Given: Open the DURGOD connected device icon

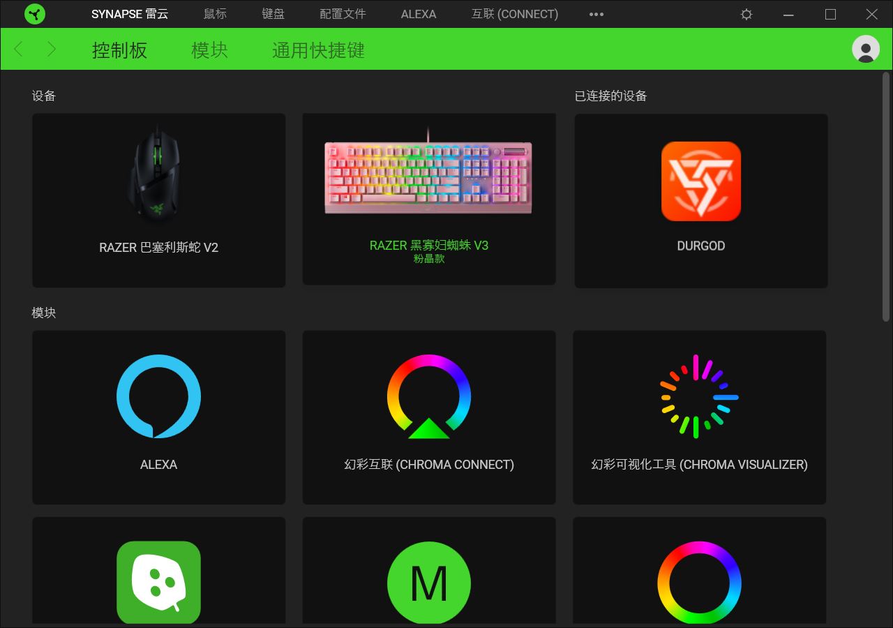Looking at the screenshot, I should click(701, 181).
